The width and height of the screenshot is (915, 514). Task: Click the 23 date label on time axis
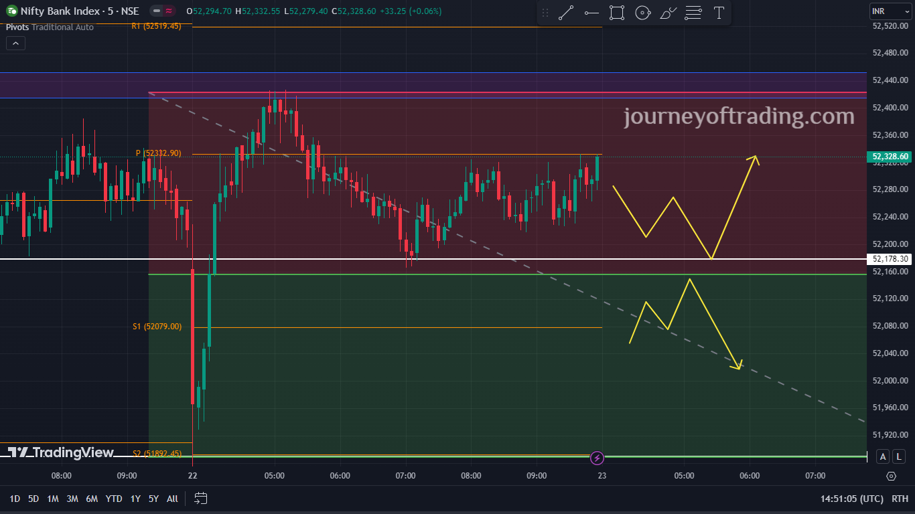click(602, 476)
